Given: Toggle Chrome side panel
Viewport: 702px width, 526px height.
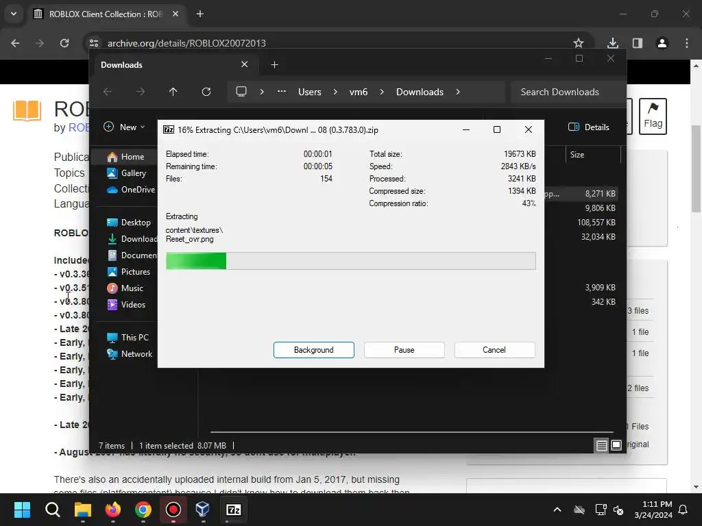Looking at the screenshot, I should pos(638,43).
